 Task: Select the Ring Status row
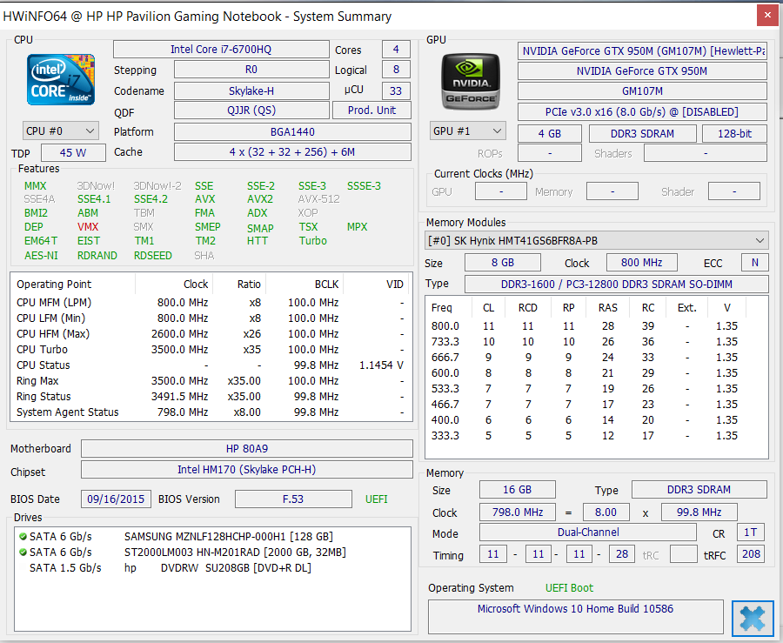[211, 397]
